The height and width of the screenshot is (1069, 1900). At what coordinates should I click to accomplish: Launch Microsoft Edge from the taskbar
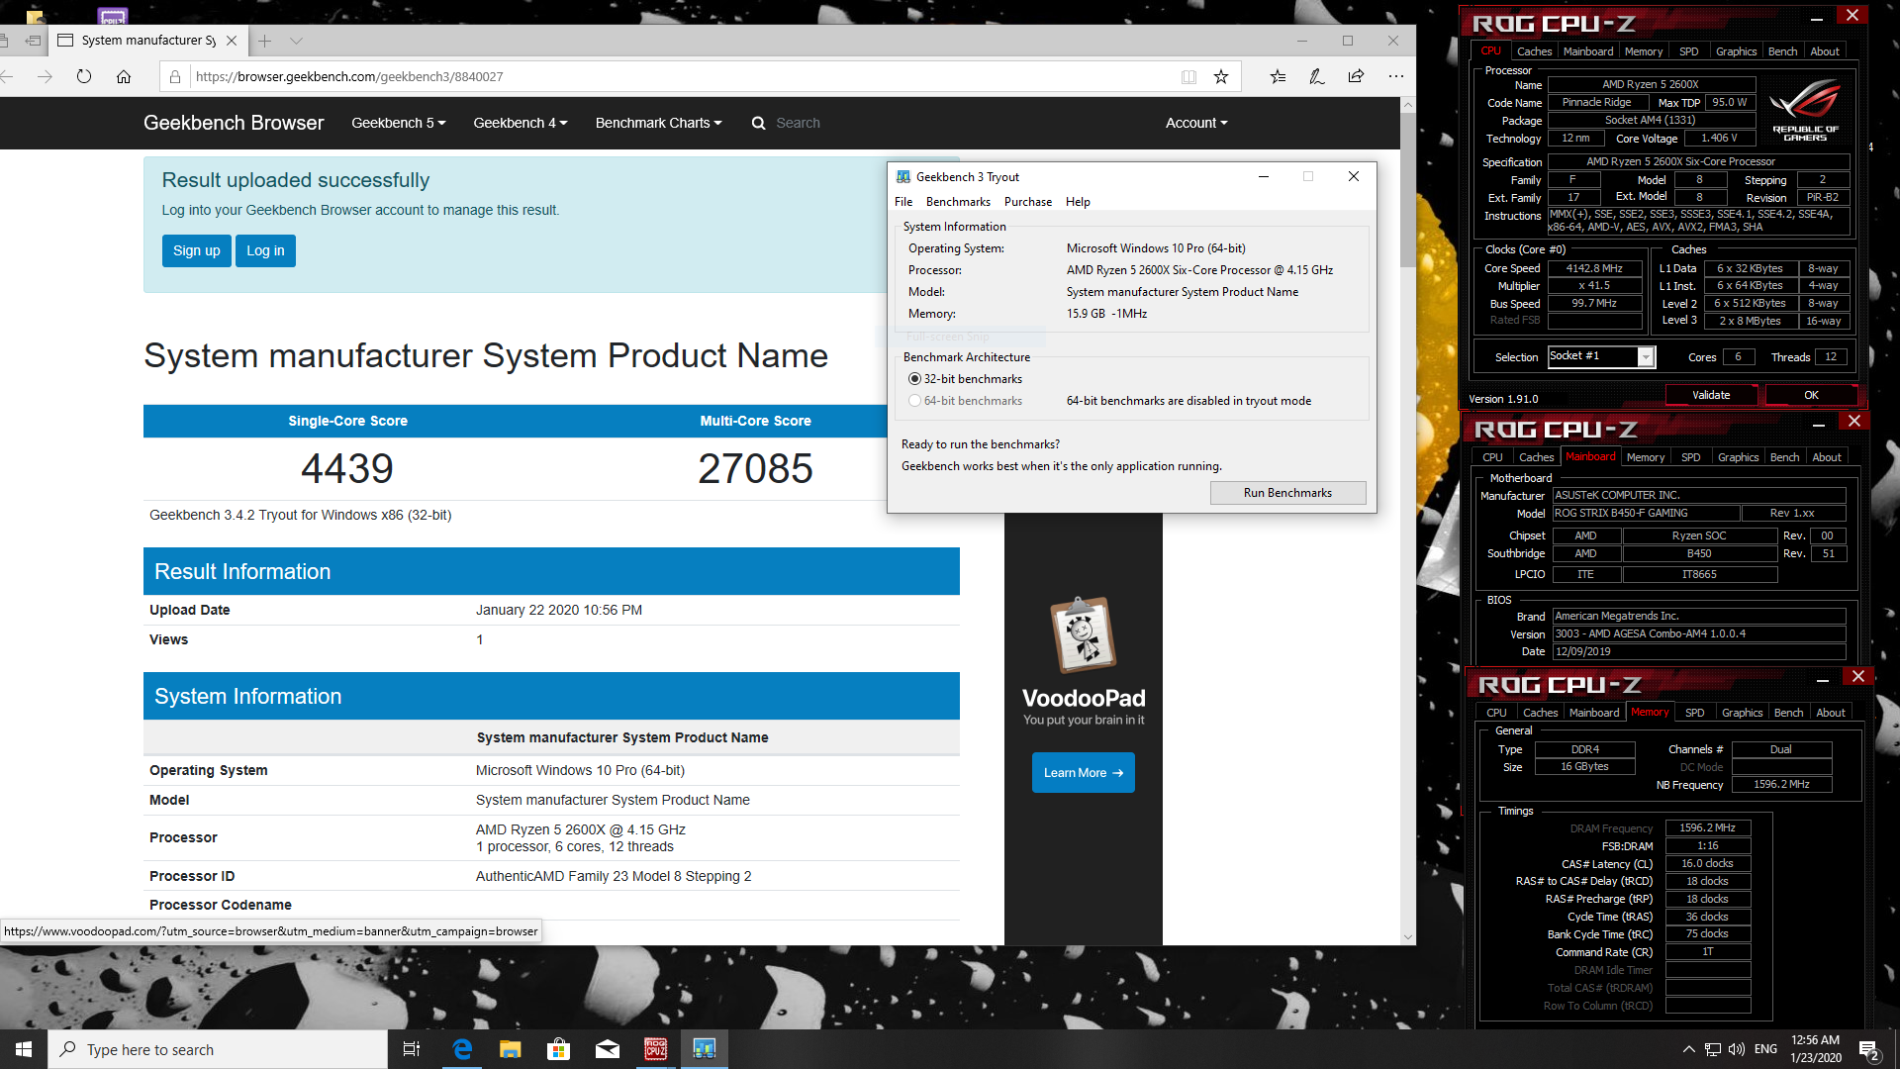pos(462,1049)
